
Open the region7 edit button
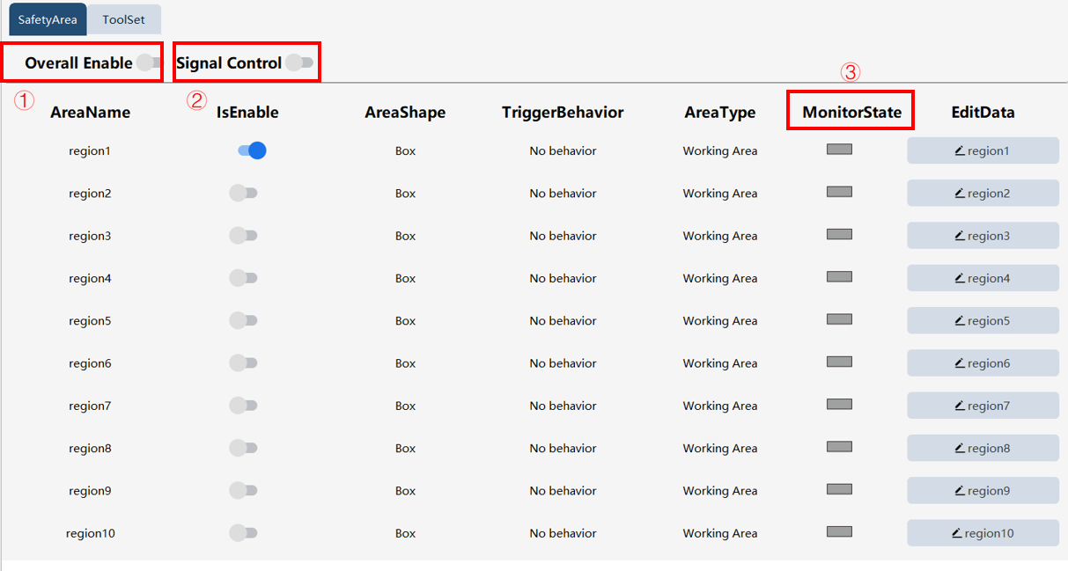tap(983, 405)
